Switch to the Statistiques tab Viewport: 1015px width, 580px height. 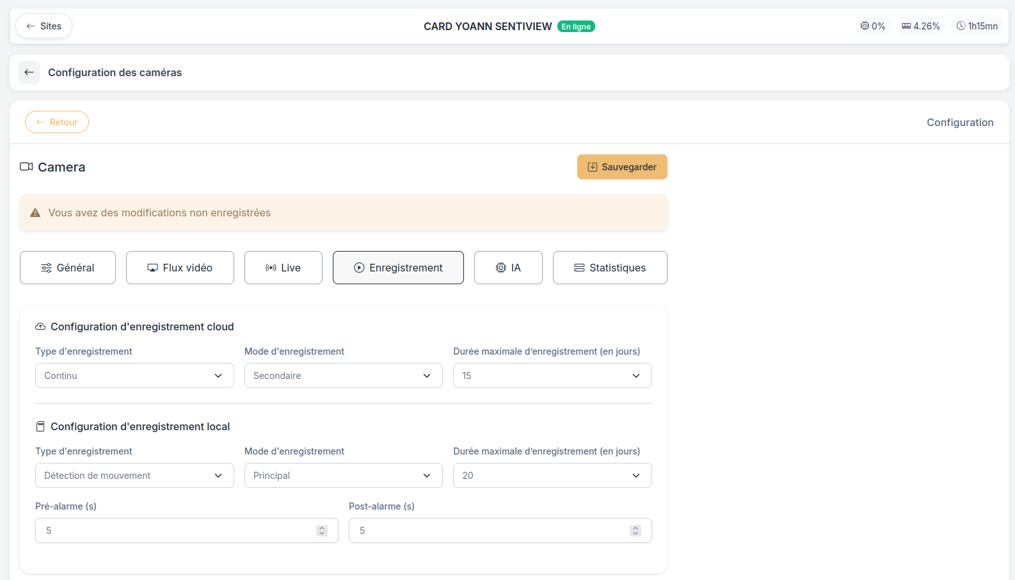[x=610, y=268]
